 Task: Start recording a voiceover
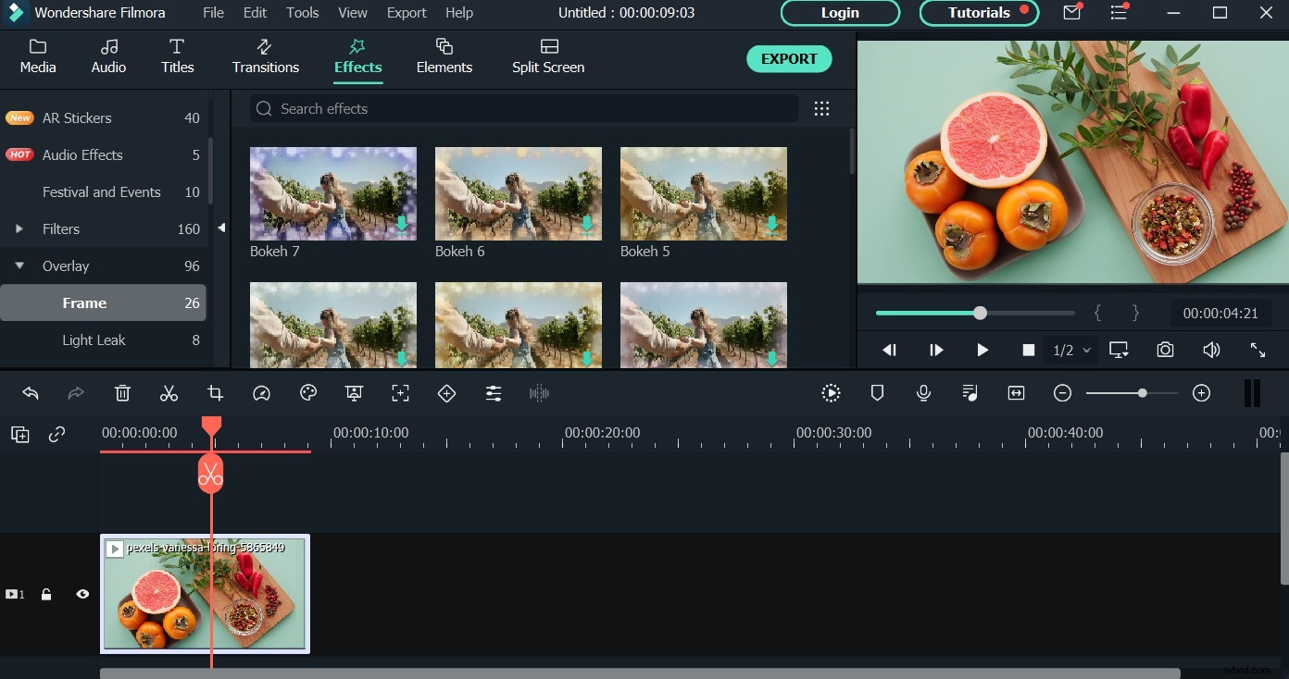(x=923, y=392)
